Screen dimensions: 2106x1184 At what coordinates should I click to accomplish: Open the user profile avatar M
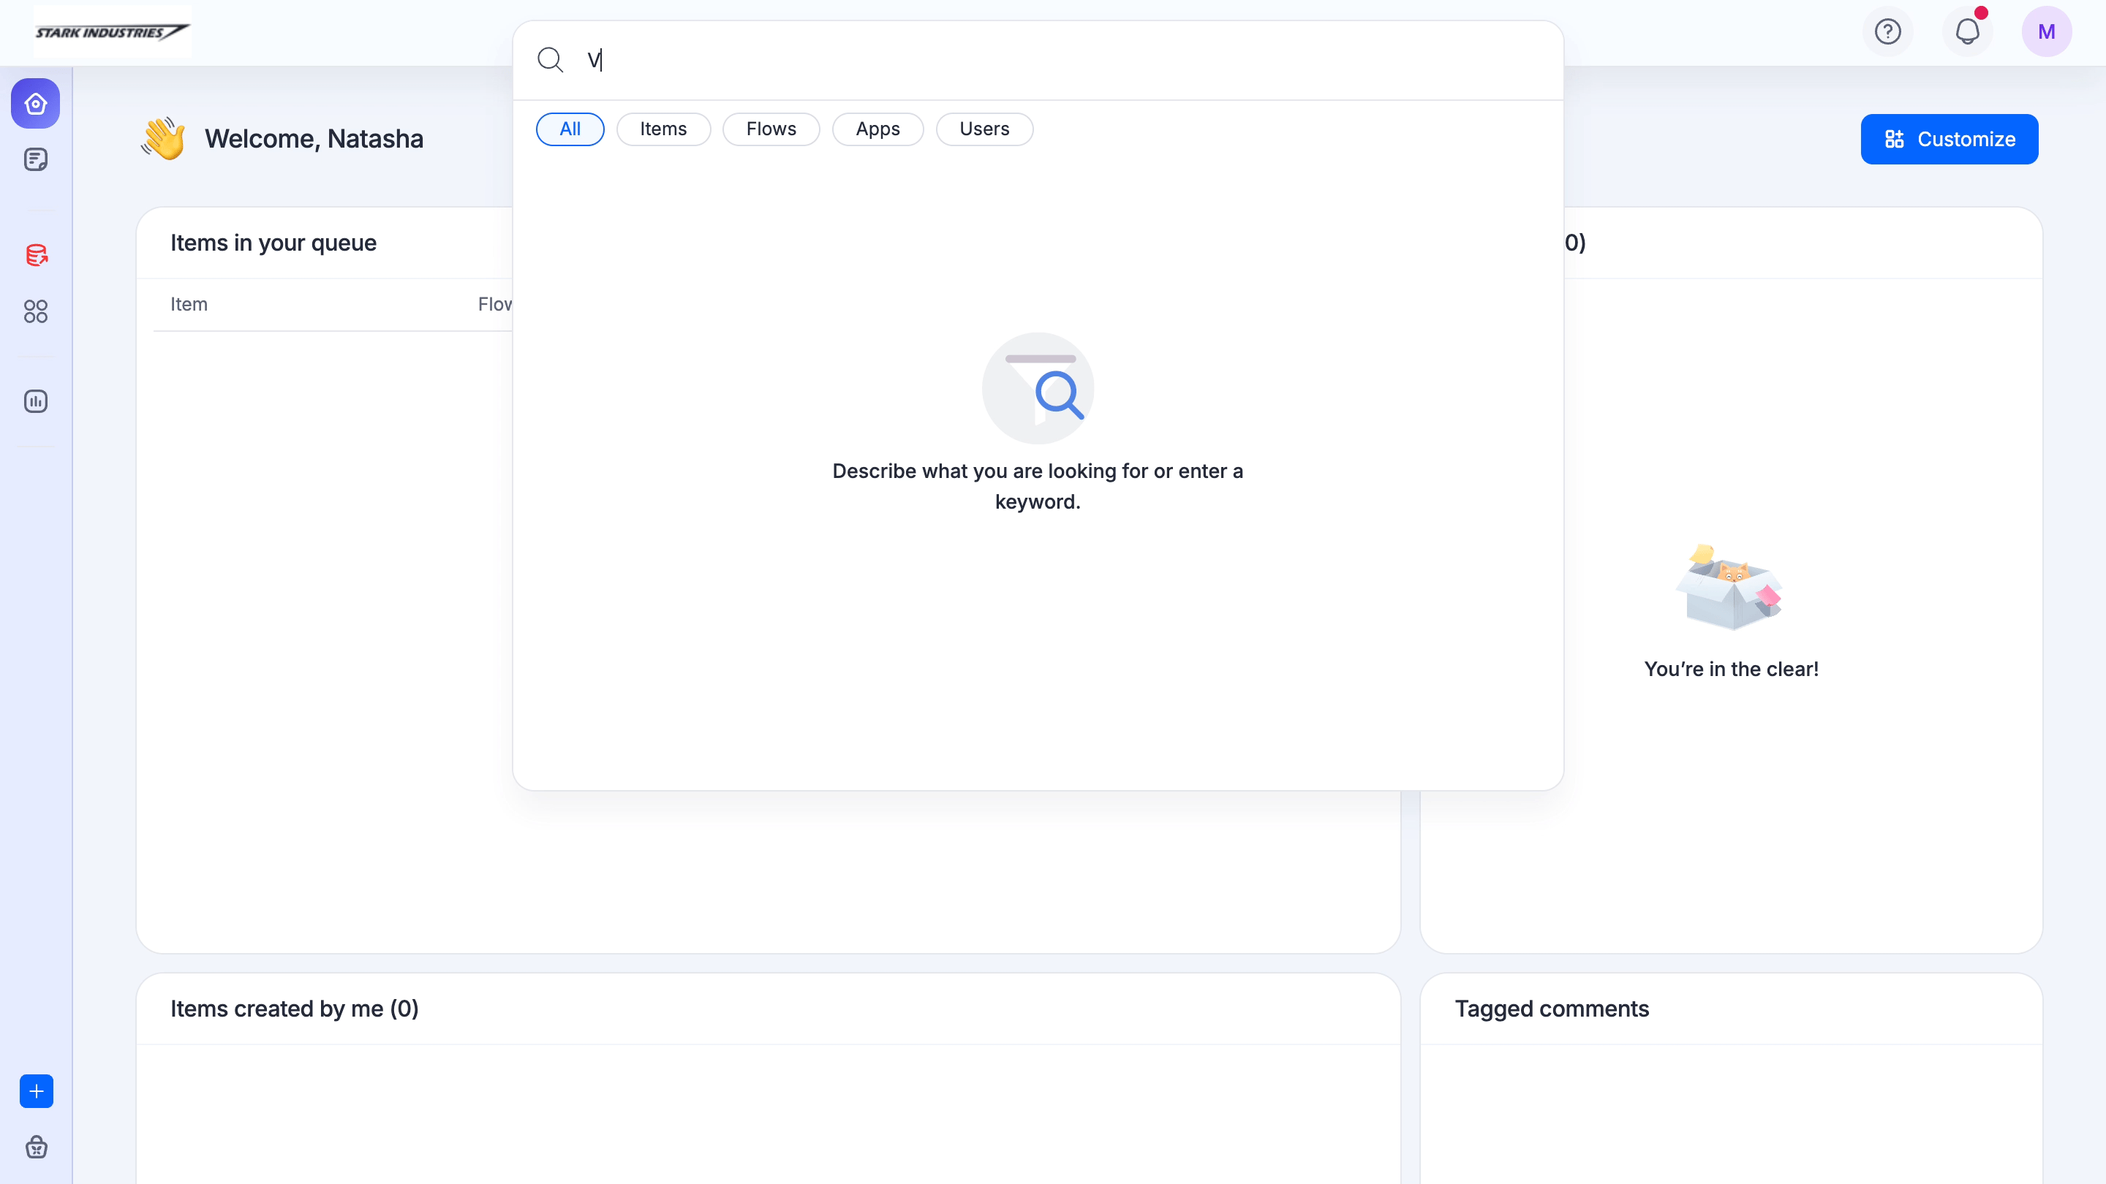[x=2046, y=32]
